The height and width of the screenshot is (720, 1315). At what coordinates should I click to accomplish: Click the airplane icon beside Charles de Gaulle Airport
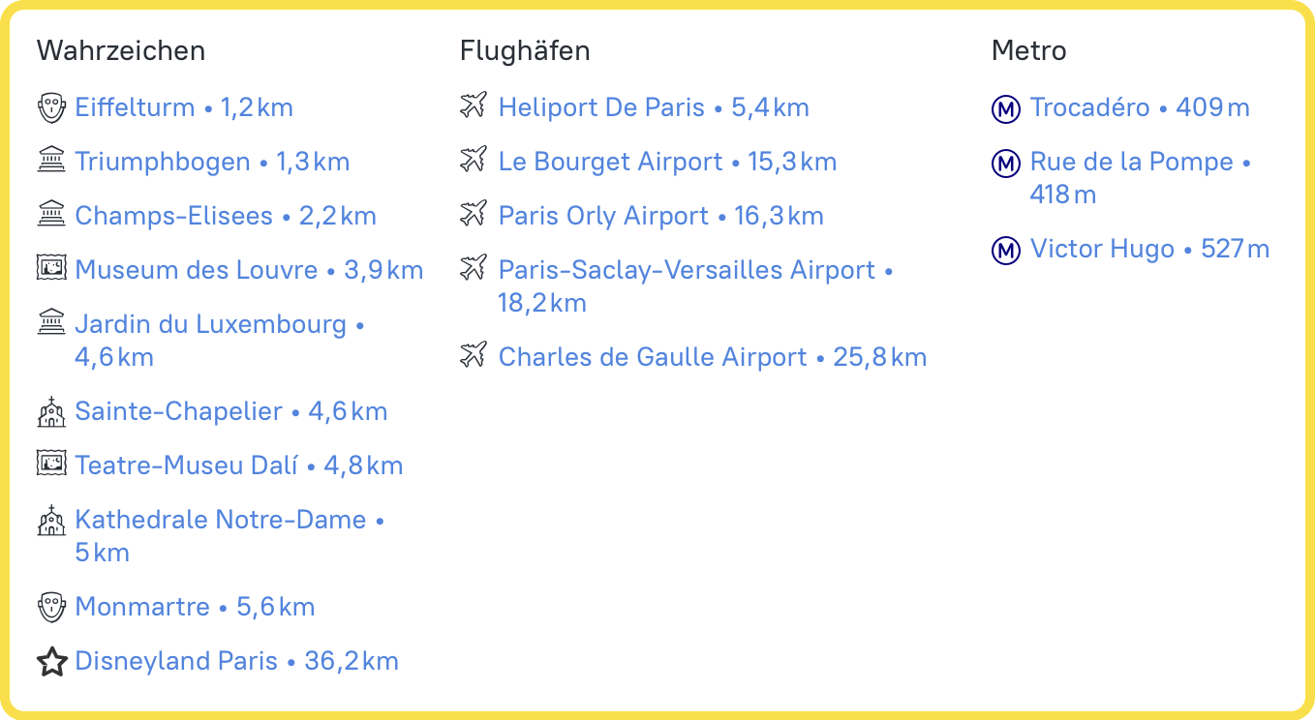474,356
